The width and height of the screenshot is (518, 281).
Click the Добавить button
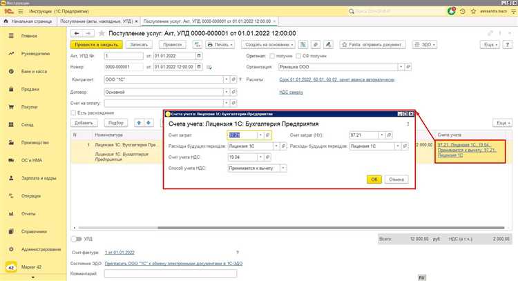click(84, 123)
